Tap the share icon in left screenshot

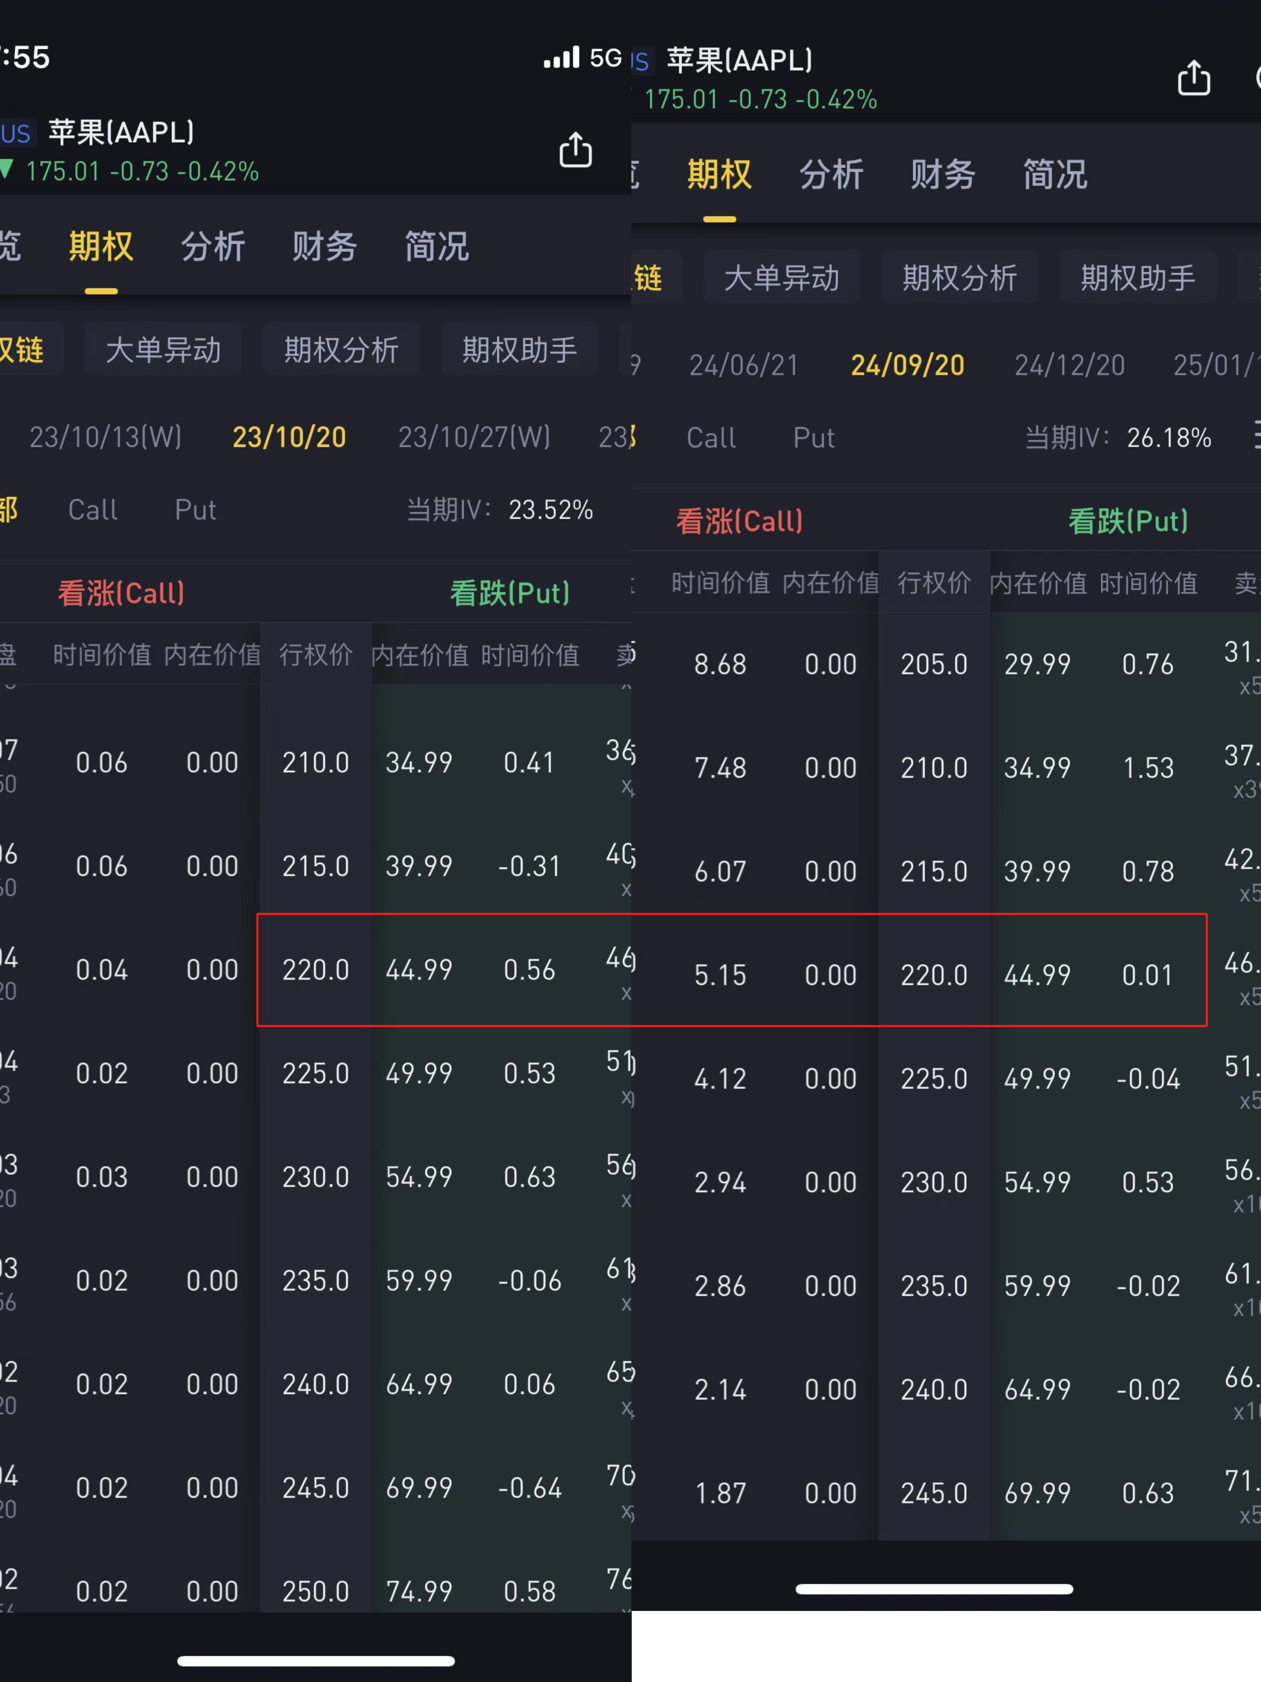click(575, 150)
